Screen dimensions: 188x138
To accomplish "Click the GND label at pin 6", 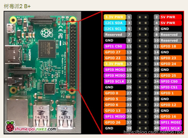I will tap(165, 29).
